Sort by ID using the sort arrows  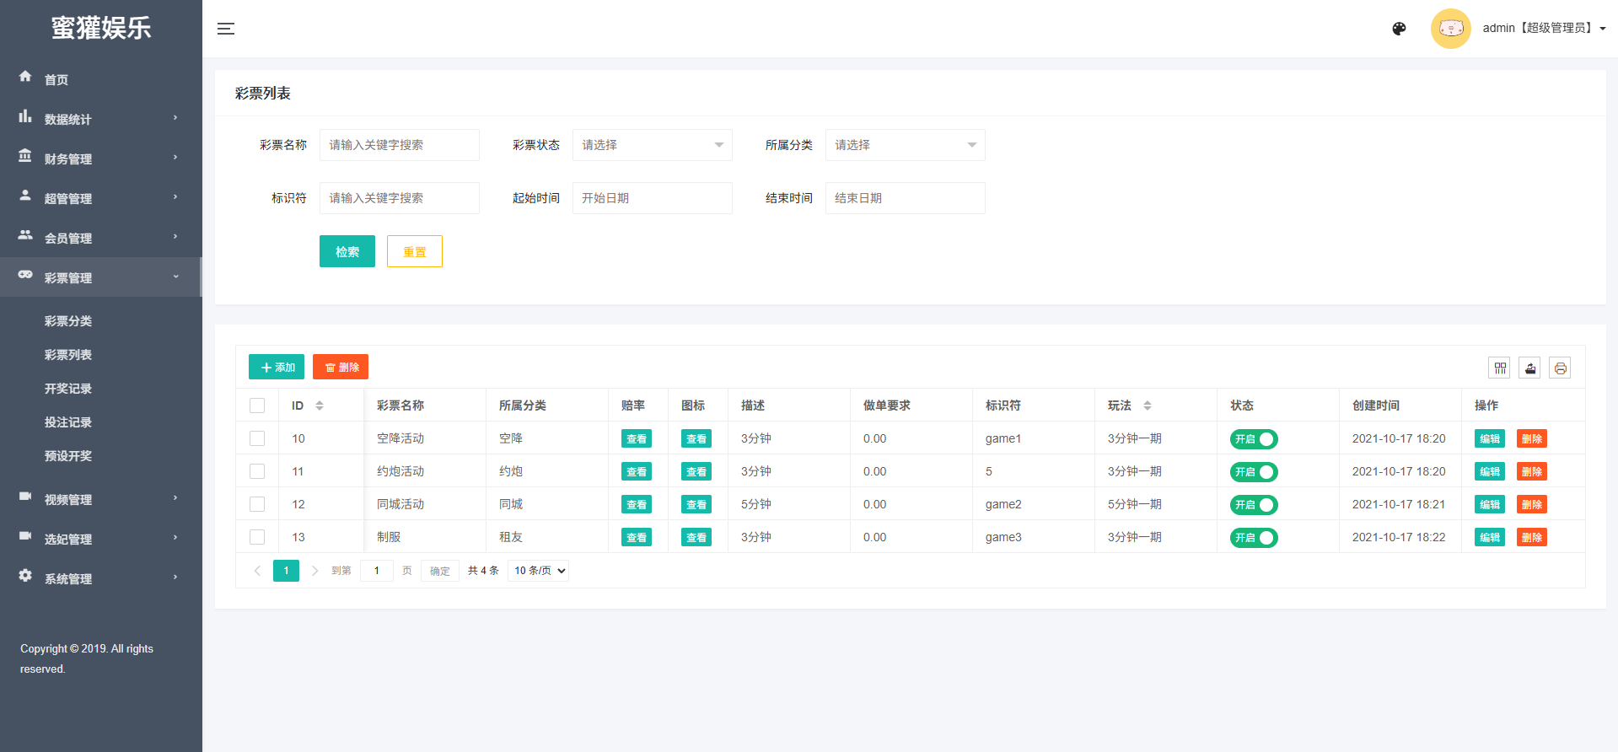pos(320,406)
